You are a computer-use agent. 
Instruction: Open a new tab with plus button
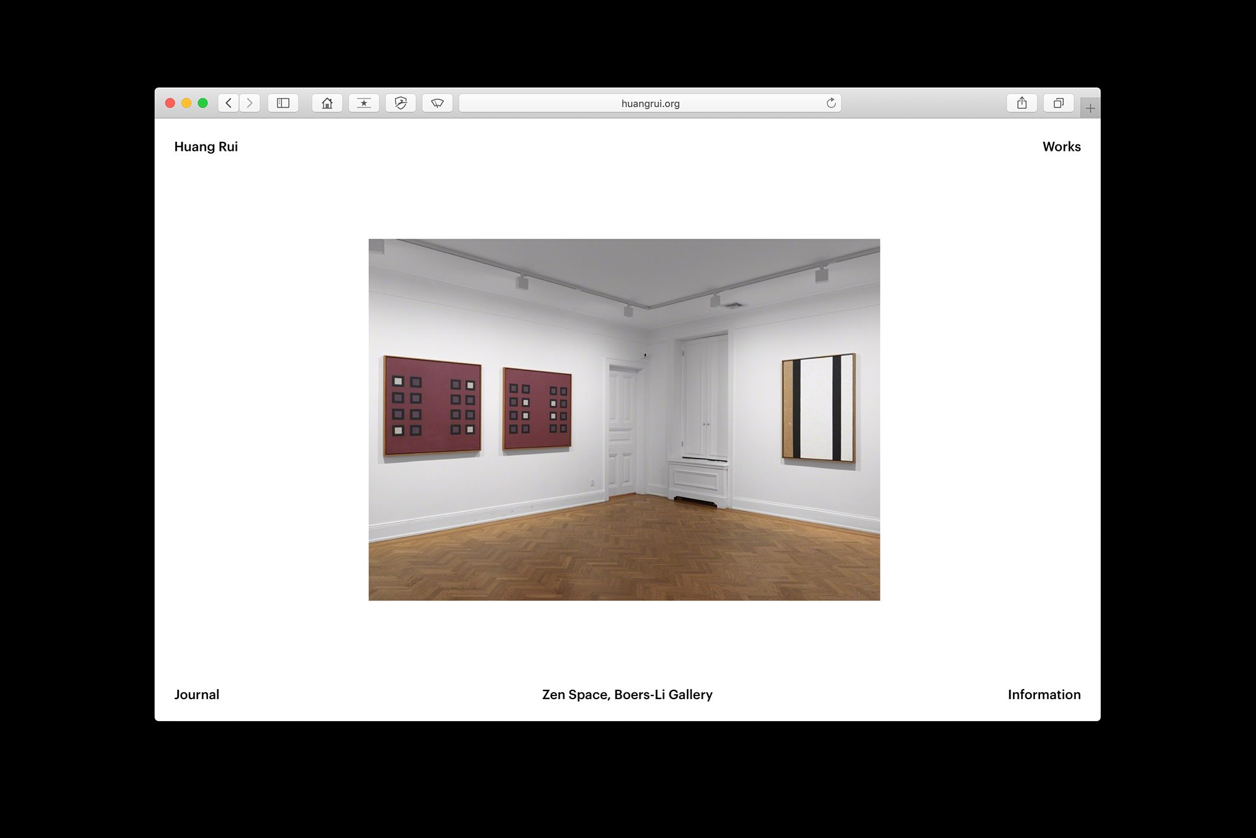tap(1090, 109)
